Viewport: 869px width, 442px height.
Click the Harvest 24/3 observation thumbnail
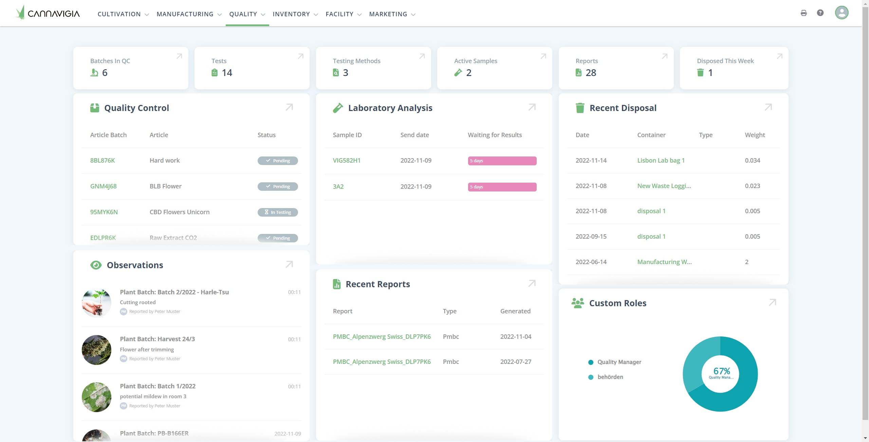(96, 350)
